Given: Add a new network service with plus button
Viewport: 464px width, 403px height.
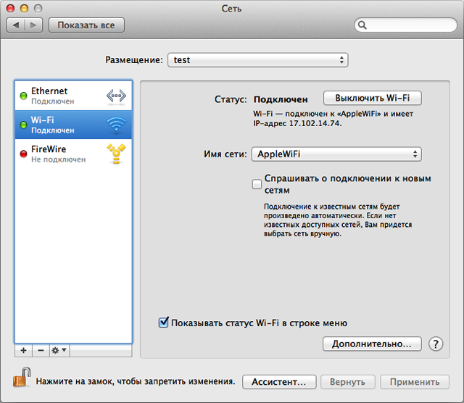Looking at the screenshot, I should tap(23, 350).
